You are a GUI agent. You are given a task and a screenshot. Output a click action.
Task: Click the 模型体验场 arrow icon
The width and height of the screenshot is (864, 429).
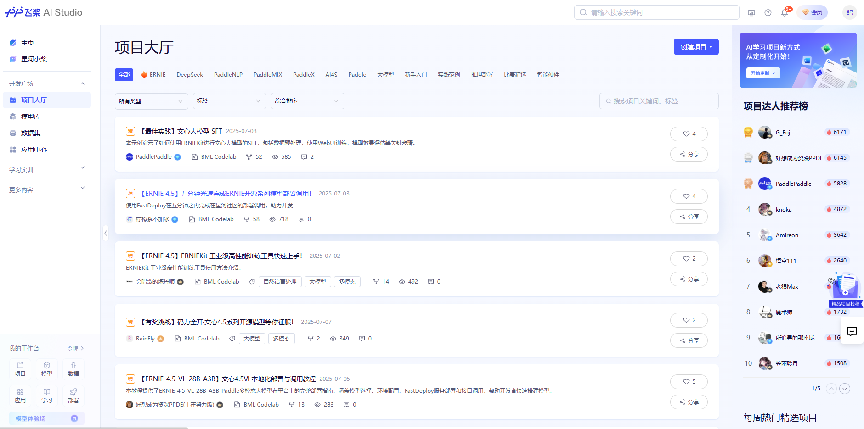pyautogui.click(x=74, y=418)
